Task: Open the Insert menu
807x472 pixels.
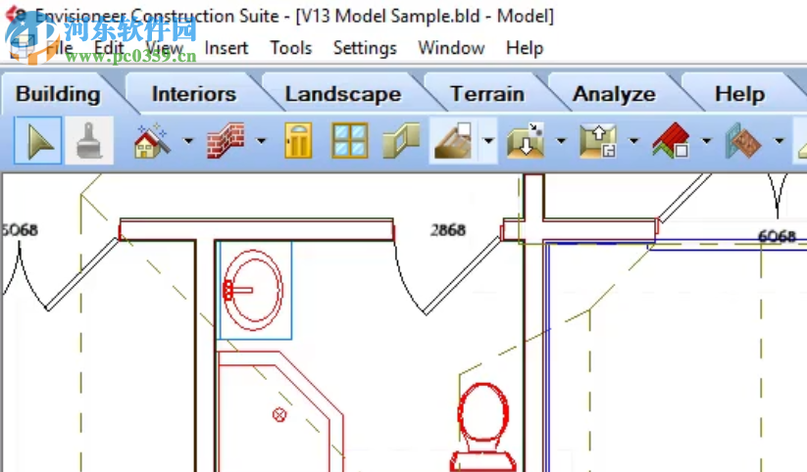Action: click(x=227, y=48)
